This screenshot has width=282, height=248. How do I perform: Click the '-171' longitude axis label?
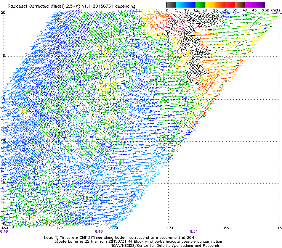(x=168, y=228)
